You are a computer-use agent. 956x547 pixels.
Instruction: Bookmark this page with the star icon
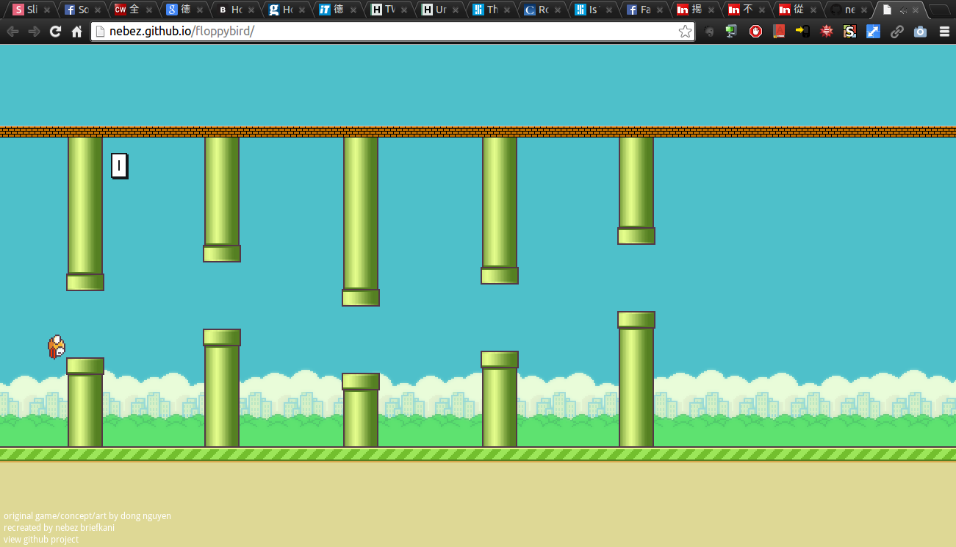coord(685,32)
